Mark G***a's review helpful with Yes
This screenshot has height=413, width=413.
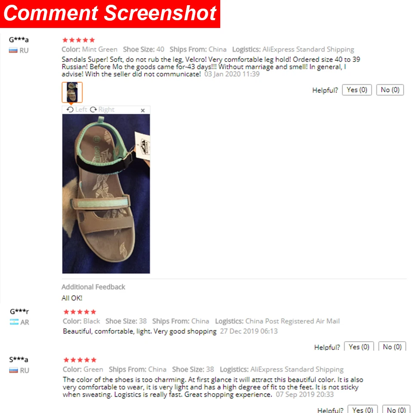tap(357, 90)
